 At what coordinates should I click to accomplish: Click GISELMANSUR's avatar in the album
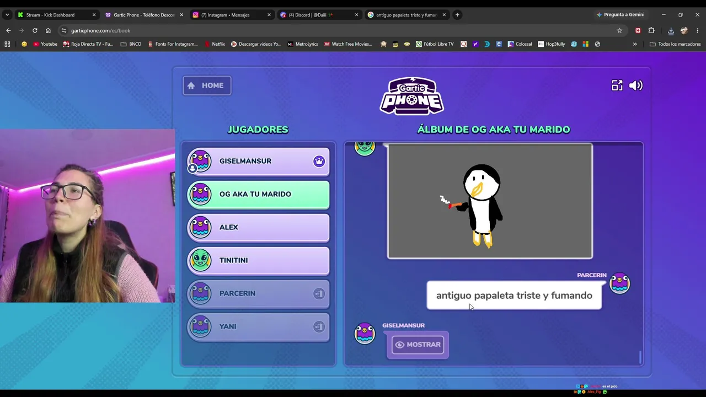(x=365, y=334)
